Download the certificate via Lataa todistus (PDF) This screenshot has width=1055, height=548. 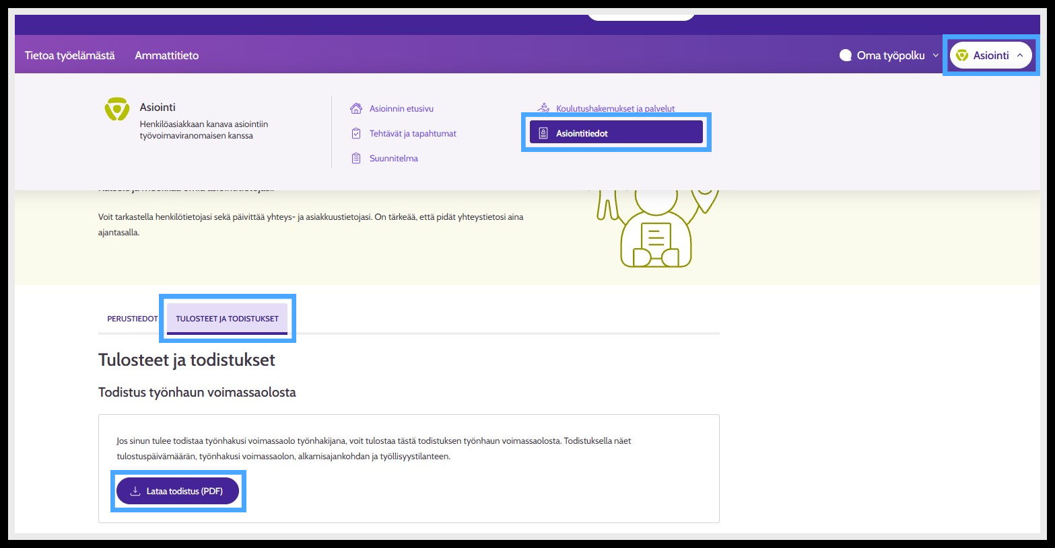[178, 491]
